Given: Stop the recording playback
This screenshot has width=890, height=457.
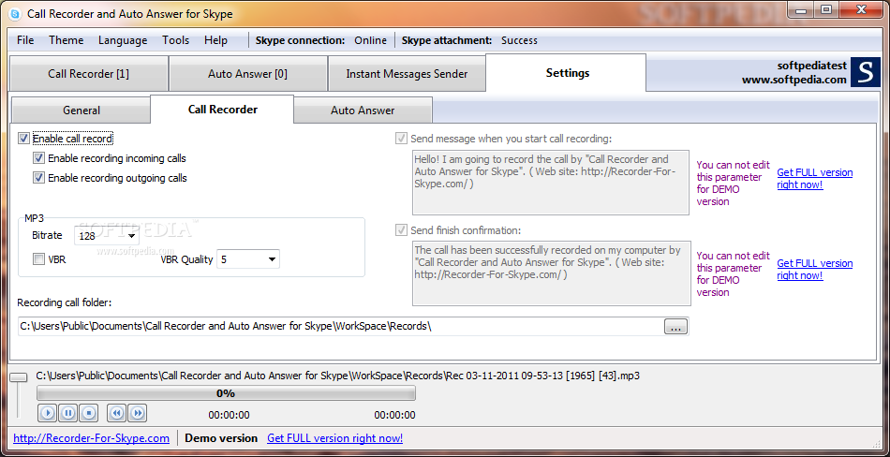Looking at the screenshot, I should [x=89, y=413].
